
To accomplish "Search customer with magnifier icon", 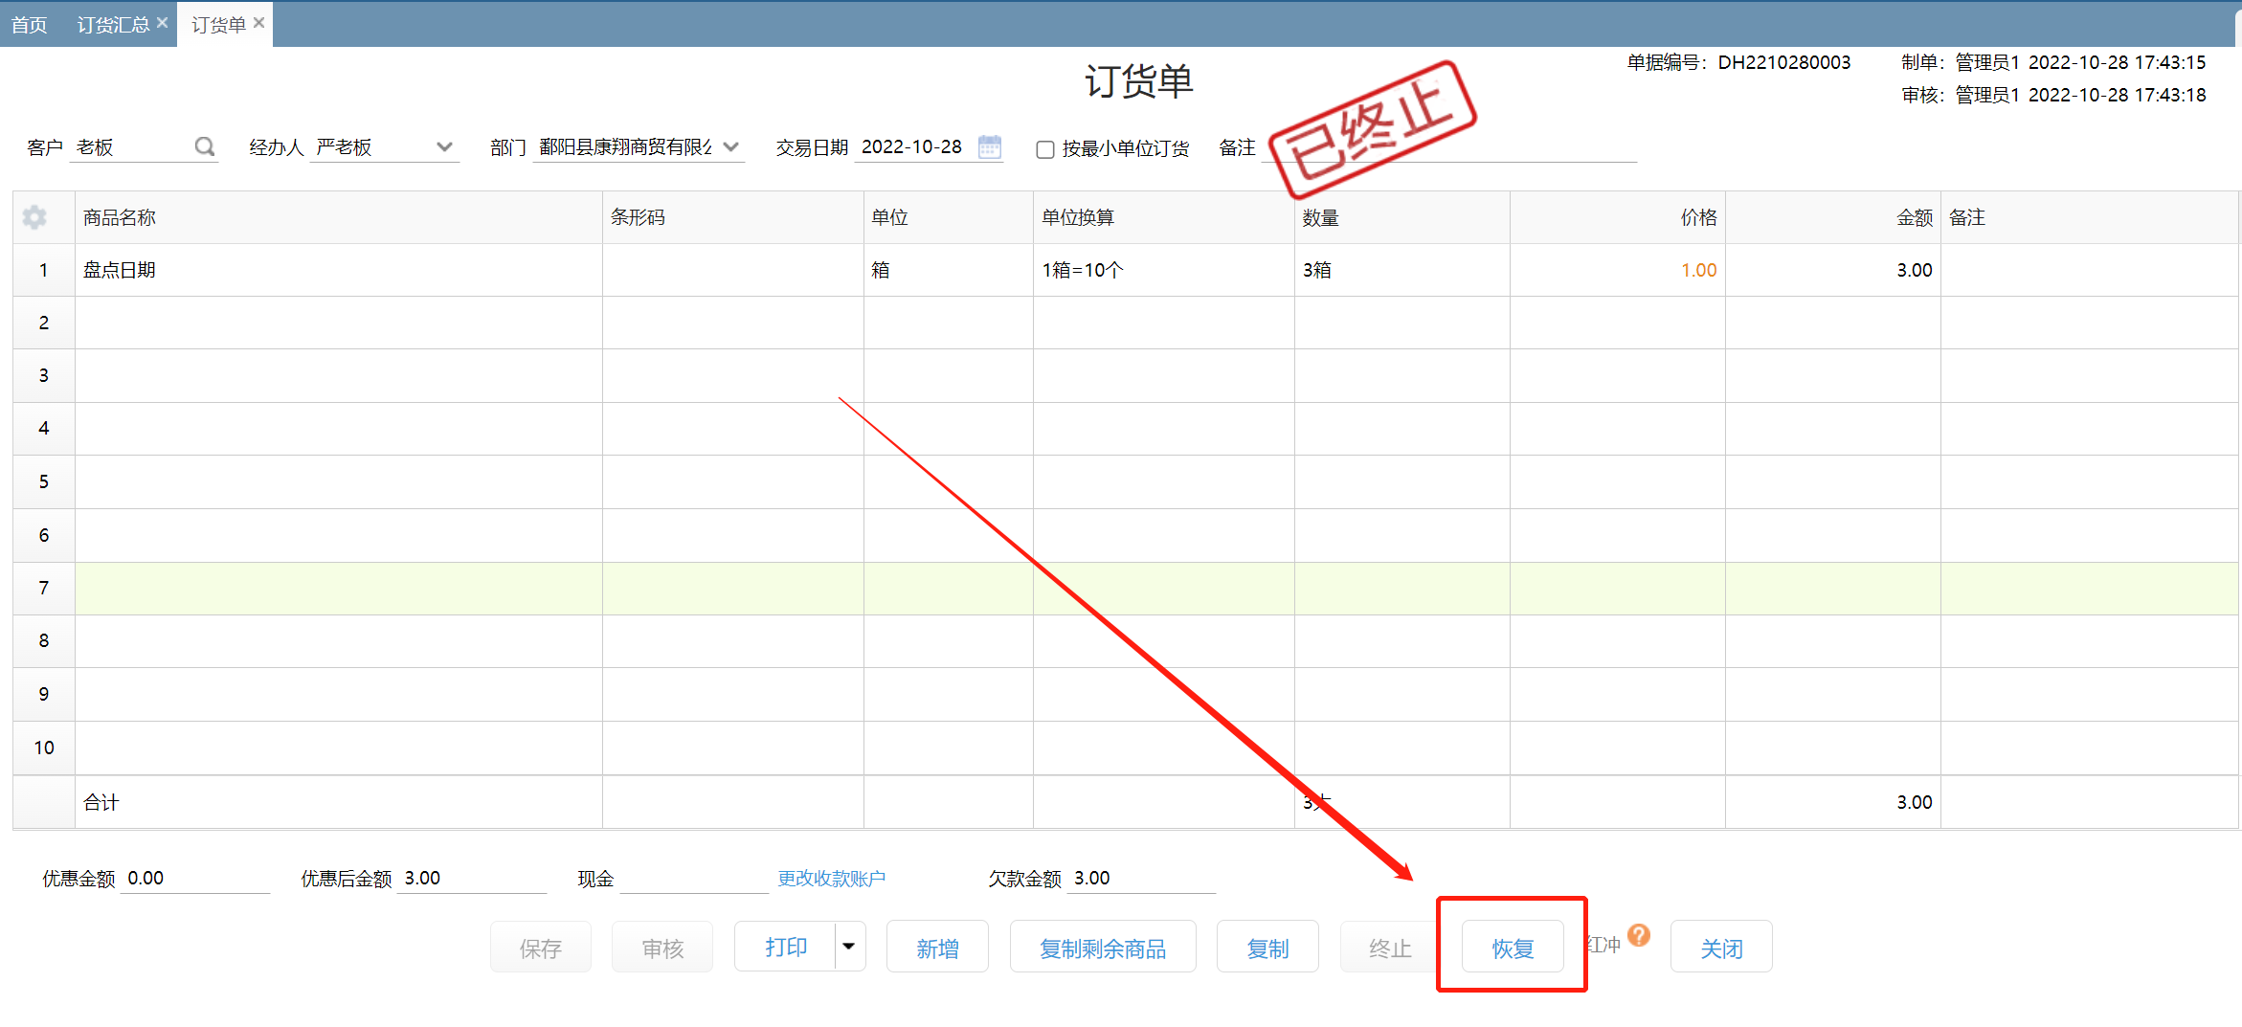I will tap(204, 146).
